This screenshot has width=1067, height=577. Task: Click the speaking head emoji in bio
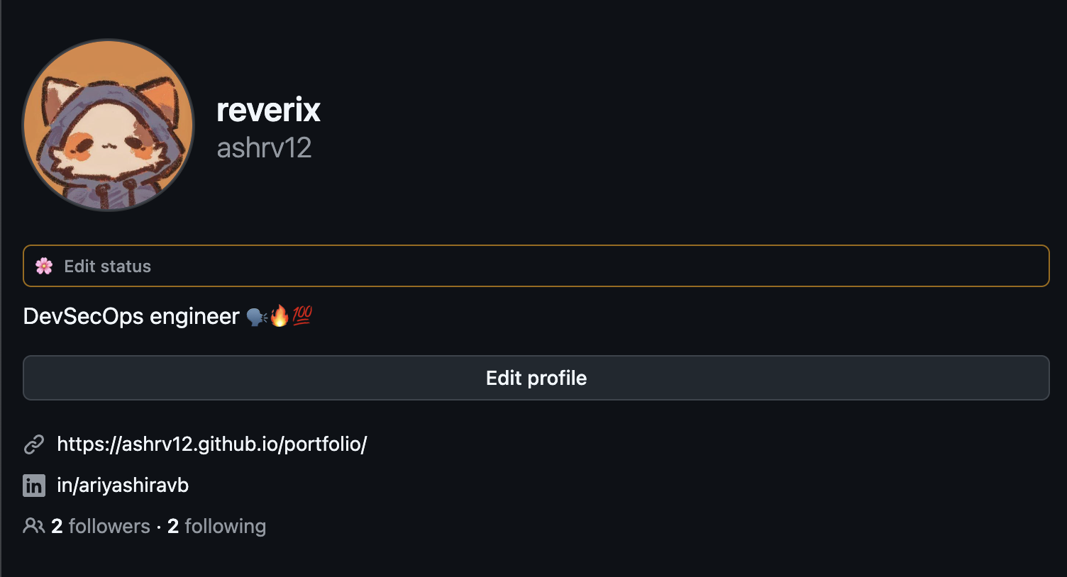tap(256, 316)
